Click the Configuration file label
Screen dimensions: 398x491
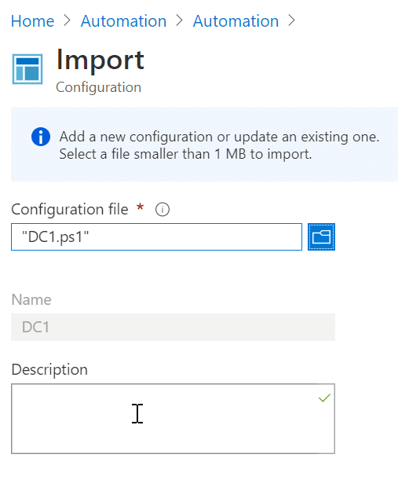coord(70,210)
